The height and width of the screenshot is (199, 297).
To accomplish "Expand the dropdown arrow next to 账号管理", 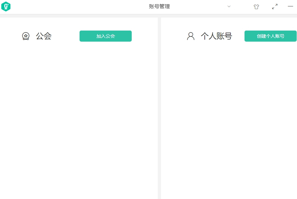I will point(229,7).
